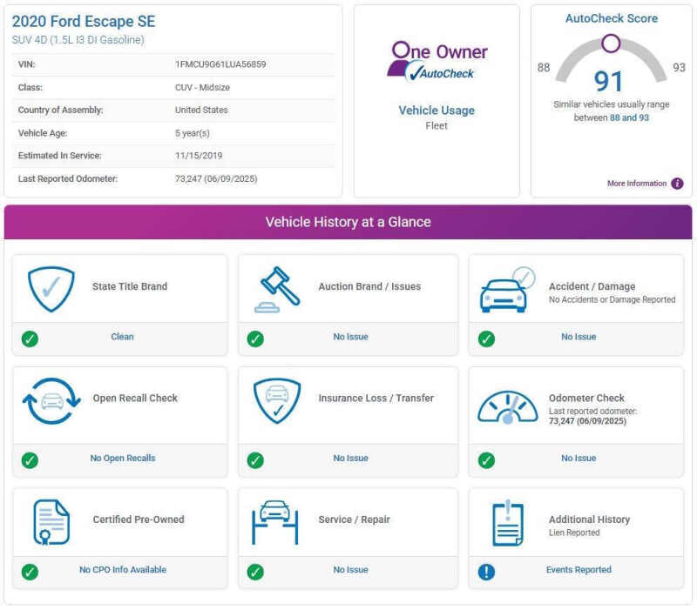
Task: Click the blue exclamation alert under Additional History
Action: (487, 572)
